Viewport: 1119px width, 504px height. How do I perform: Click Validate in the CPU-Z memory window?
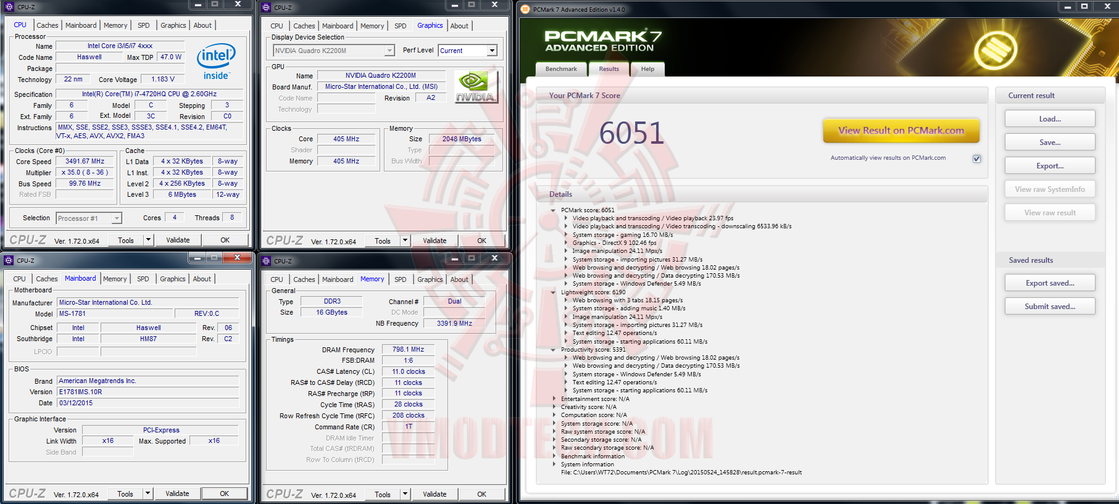pos(435,494)
